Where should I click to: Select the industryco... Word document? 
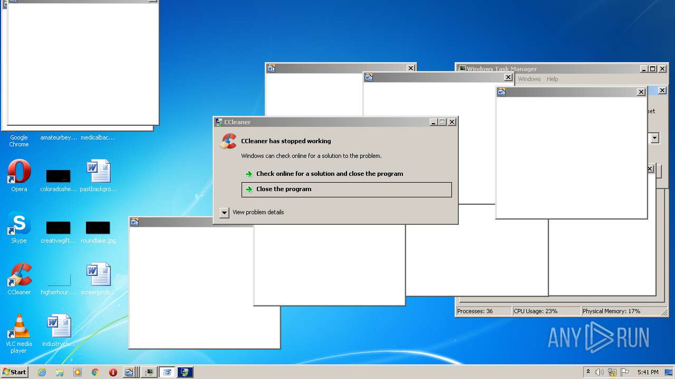[59, 326]
